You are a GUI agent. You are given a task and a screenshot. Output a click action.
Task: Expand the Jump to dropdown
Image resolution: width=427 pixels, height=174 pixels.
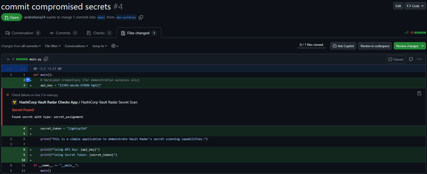pyautogui.click(x=99, y=46)
